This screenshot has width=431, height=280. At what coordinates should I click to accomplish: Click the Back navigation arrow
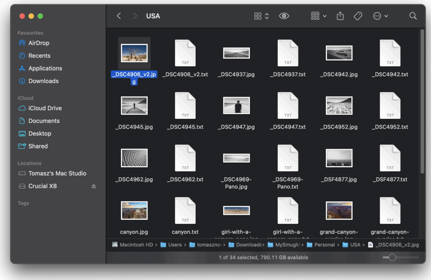click(x=119, y=16)
